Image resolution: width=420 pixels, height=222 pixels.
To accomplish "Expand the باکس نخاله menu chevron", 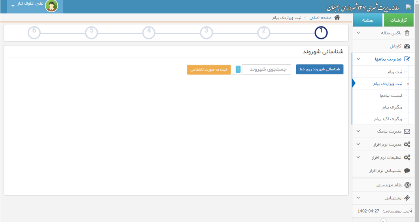I will point(358,33).
